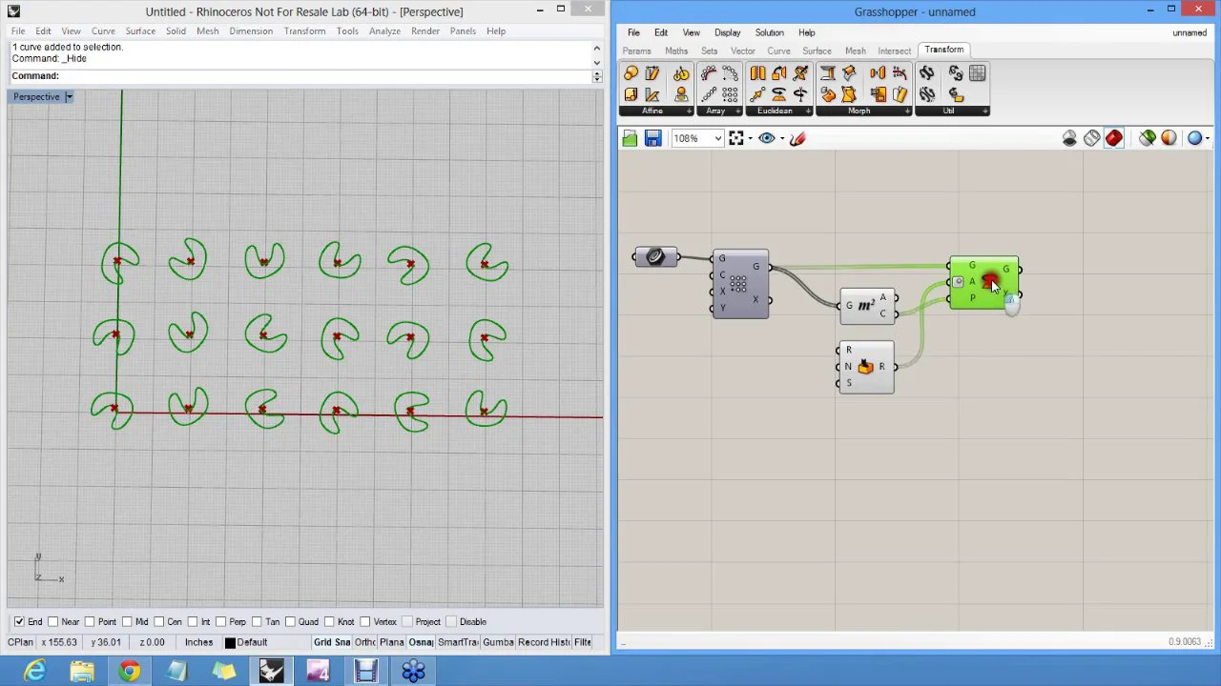Select the Mirror component in the Euclidean panel
Image resolution: width=1221 pixels, height=686 pixels.
point(757,74)
